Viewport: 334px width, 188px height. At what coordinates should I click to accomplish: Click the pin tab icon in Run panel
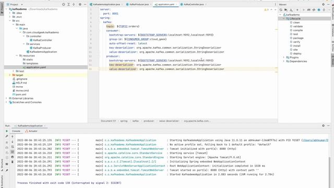pos(7,170)
